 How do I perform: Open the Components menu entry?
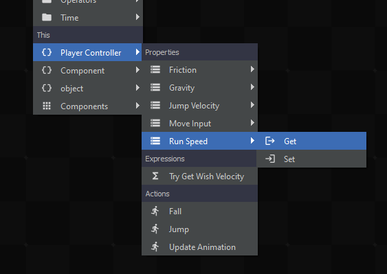(87, 106)
